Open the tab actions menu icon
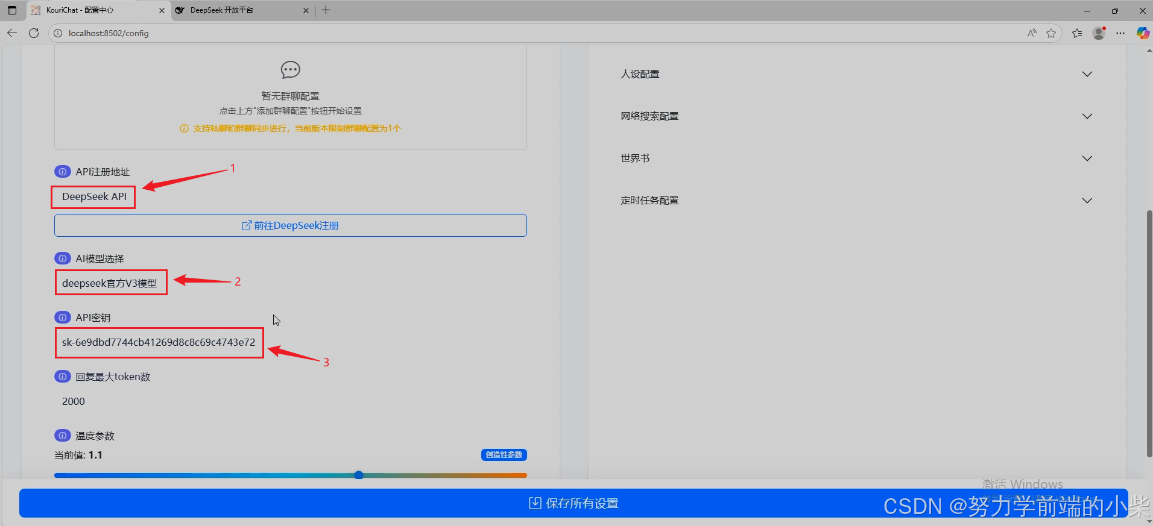This screenshot has width=1153, height=526. [x=12, y=10]
